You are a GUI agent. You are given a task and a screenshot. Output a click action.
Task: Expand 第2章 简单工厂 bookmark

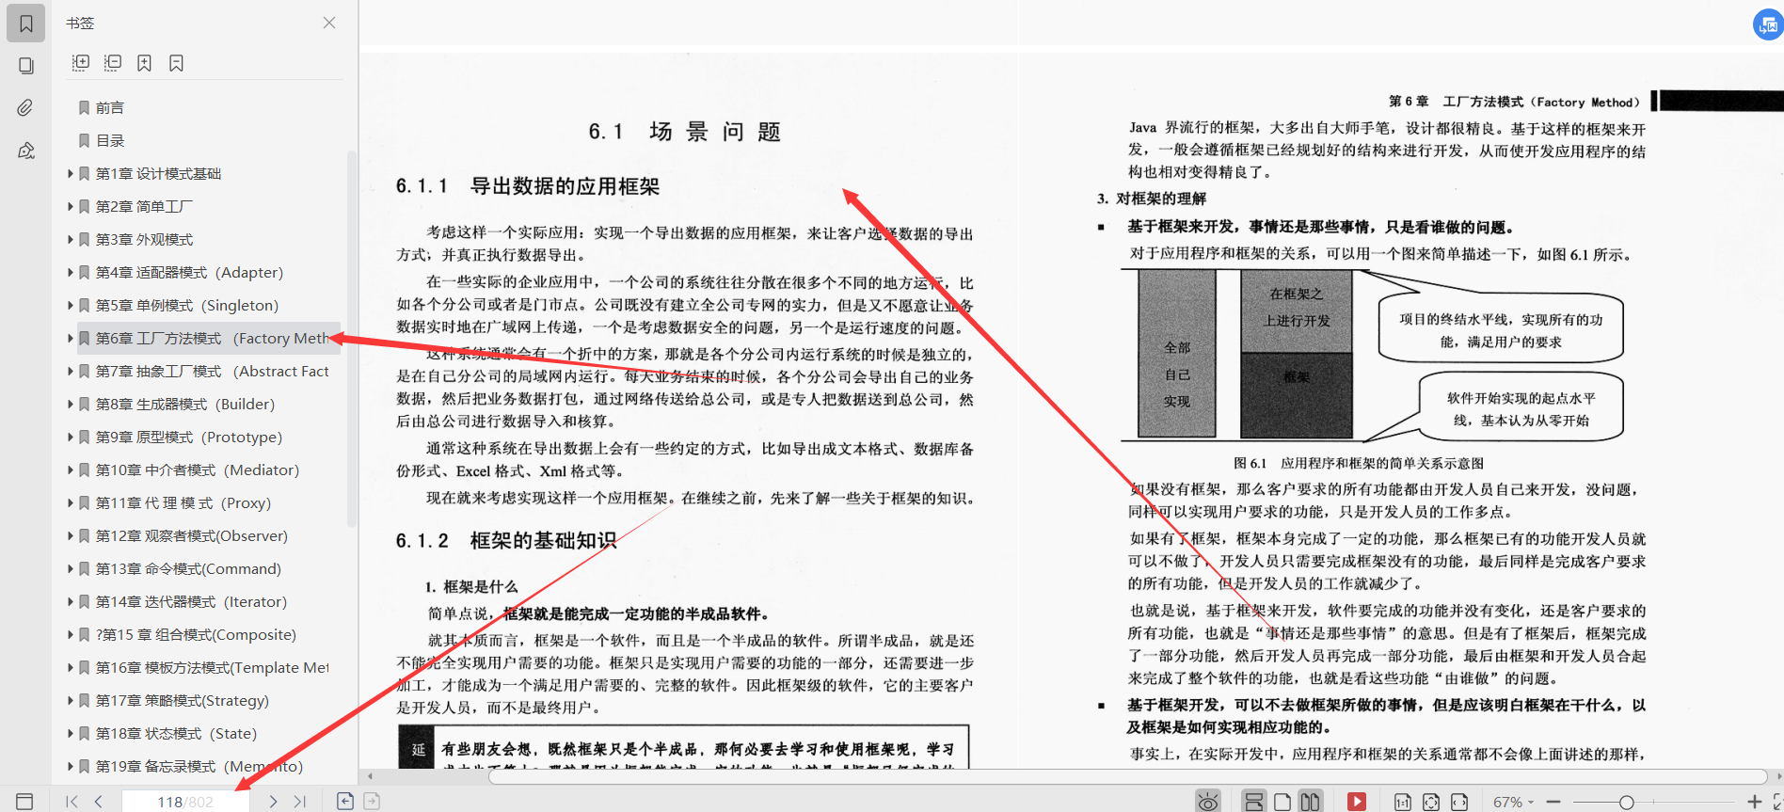[71, 206]
